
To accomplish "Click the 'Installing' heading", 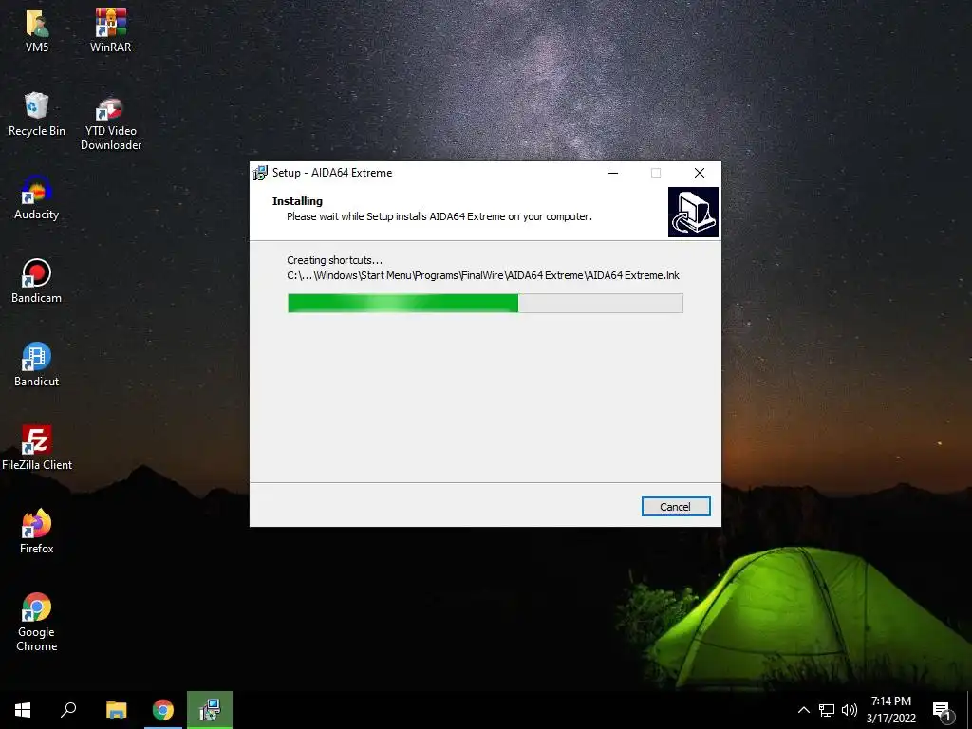I will [x=297, y=201].
